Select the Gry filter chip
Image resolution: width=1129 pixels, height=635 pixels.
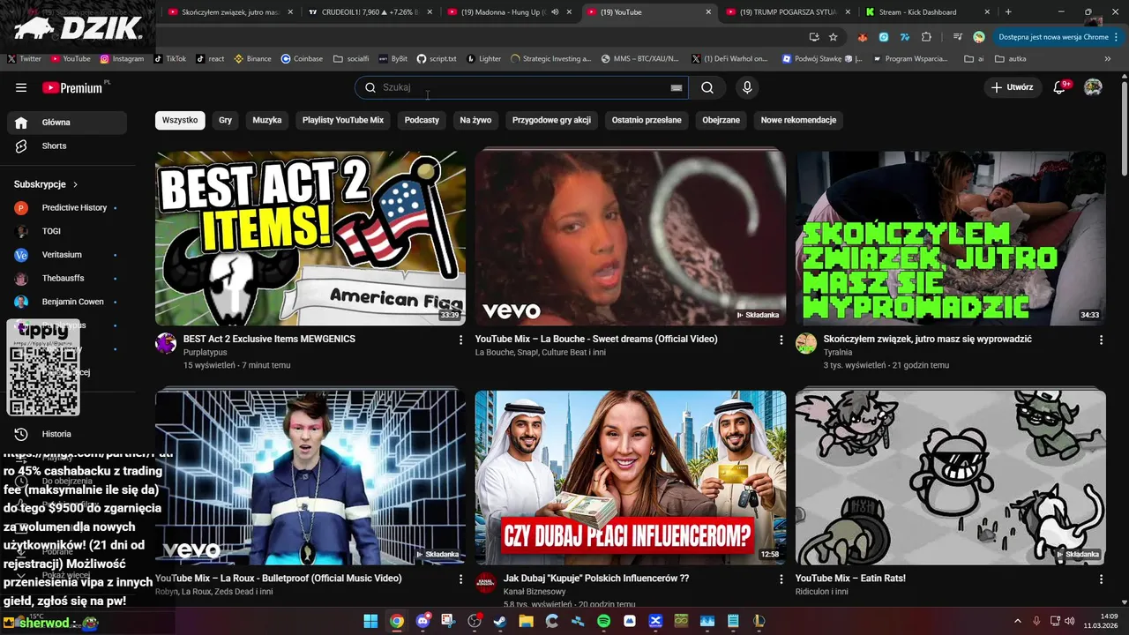pyautogui.click(x=225, y=120)
